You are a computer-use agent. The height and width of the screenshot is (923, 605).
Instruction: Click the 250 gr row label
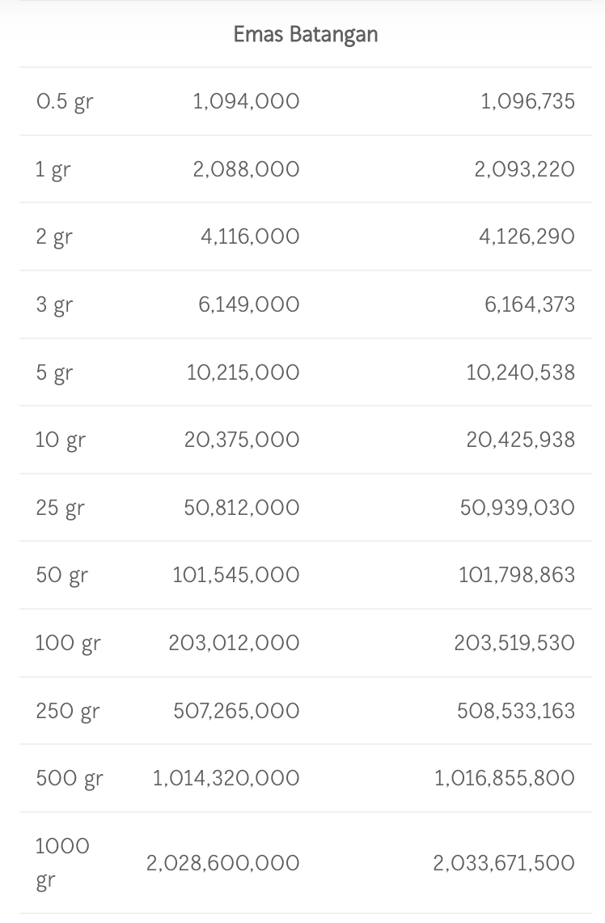pyautogui.click(x=67, y=711)
